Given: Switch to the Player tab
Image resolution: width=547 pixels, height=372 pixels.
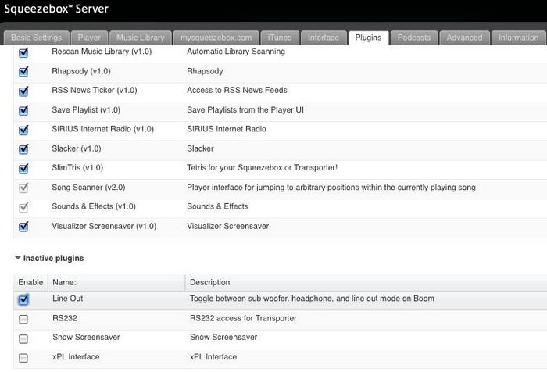Looking at the screenshot, I should [x=89, y=38].
